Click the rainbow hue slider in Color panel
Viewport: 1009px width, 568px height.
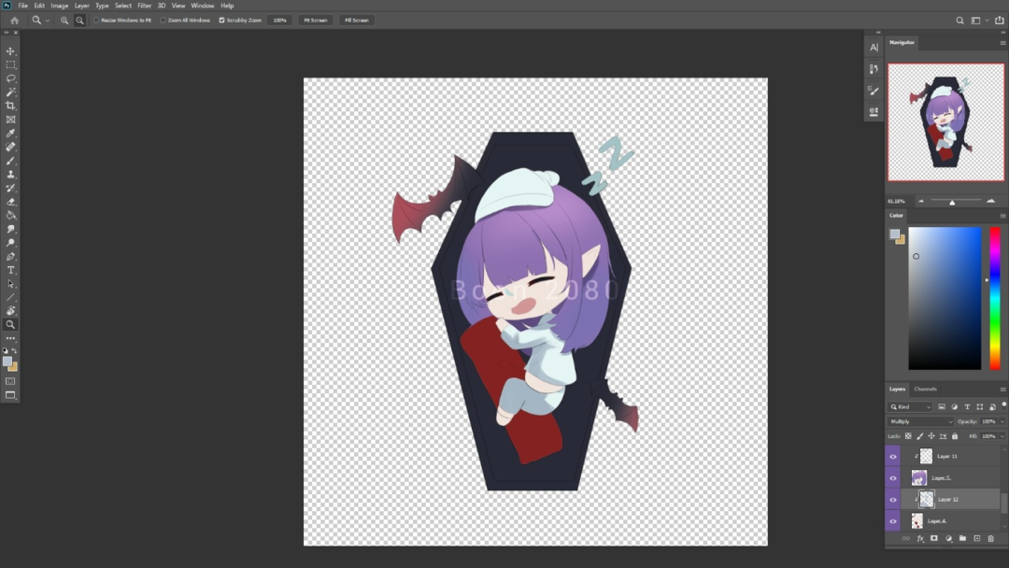pyautogui.click(x=995, y=297)
